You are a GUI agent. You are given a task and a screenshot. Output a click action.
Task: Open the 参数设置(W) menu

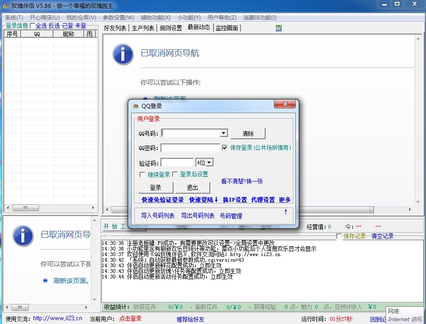[x=118, y=18]
